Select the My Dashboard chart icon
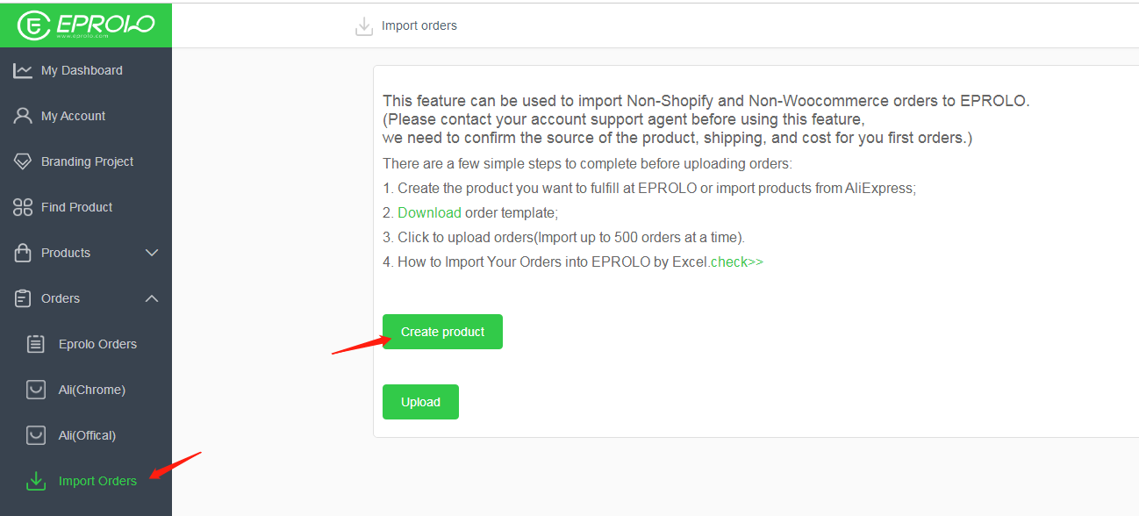The width and height of the screenshot is (1139, 516). (24, 69)
